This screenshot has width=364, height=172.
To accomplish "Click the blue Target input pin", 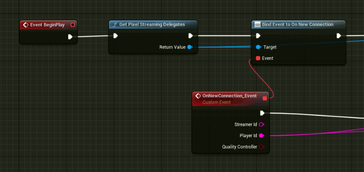I will coord(259,47).
